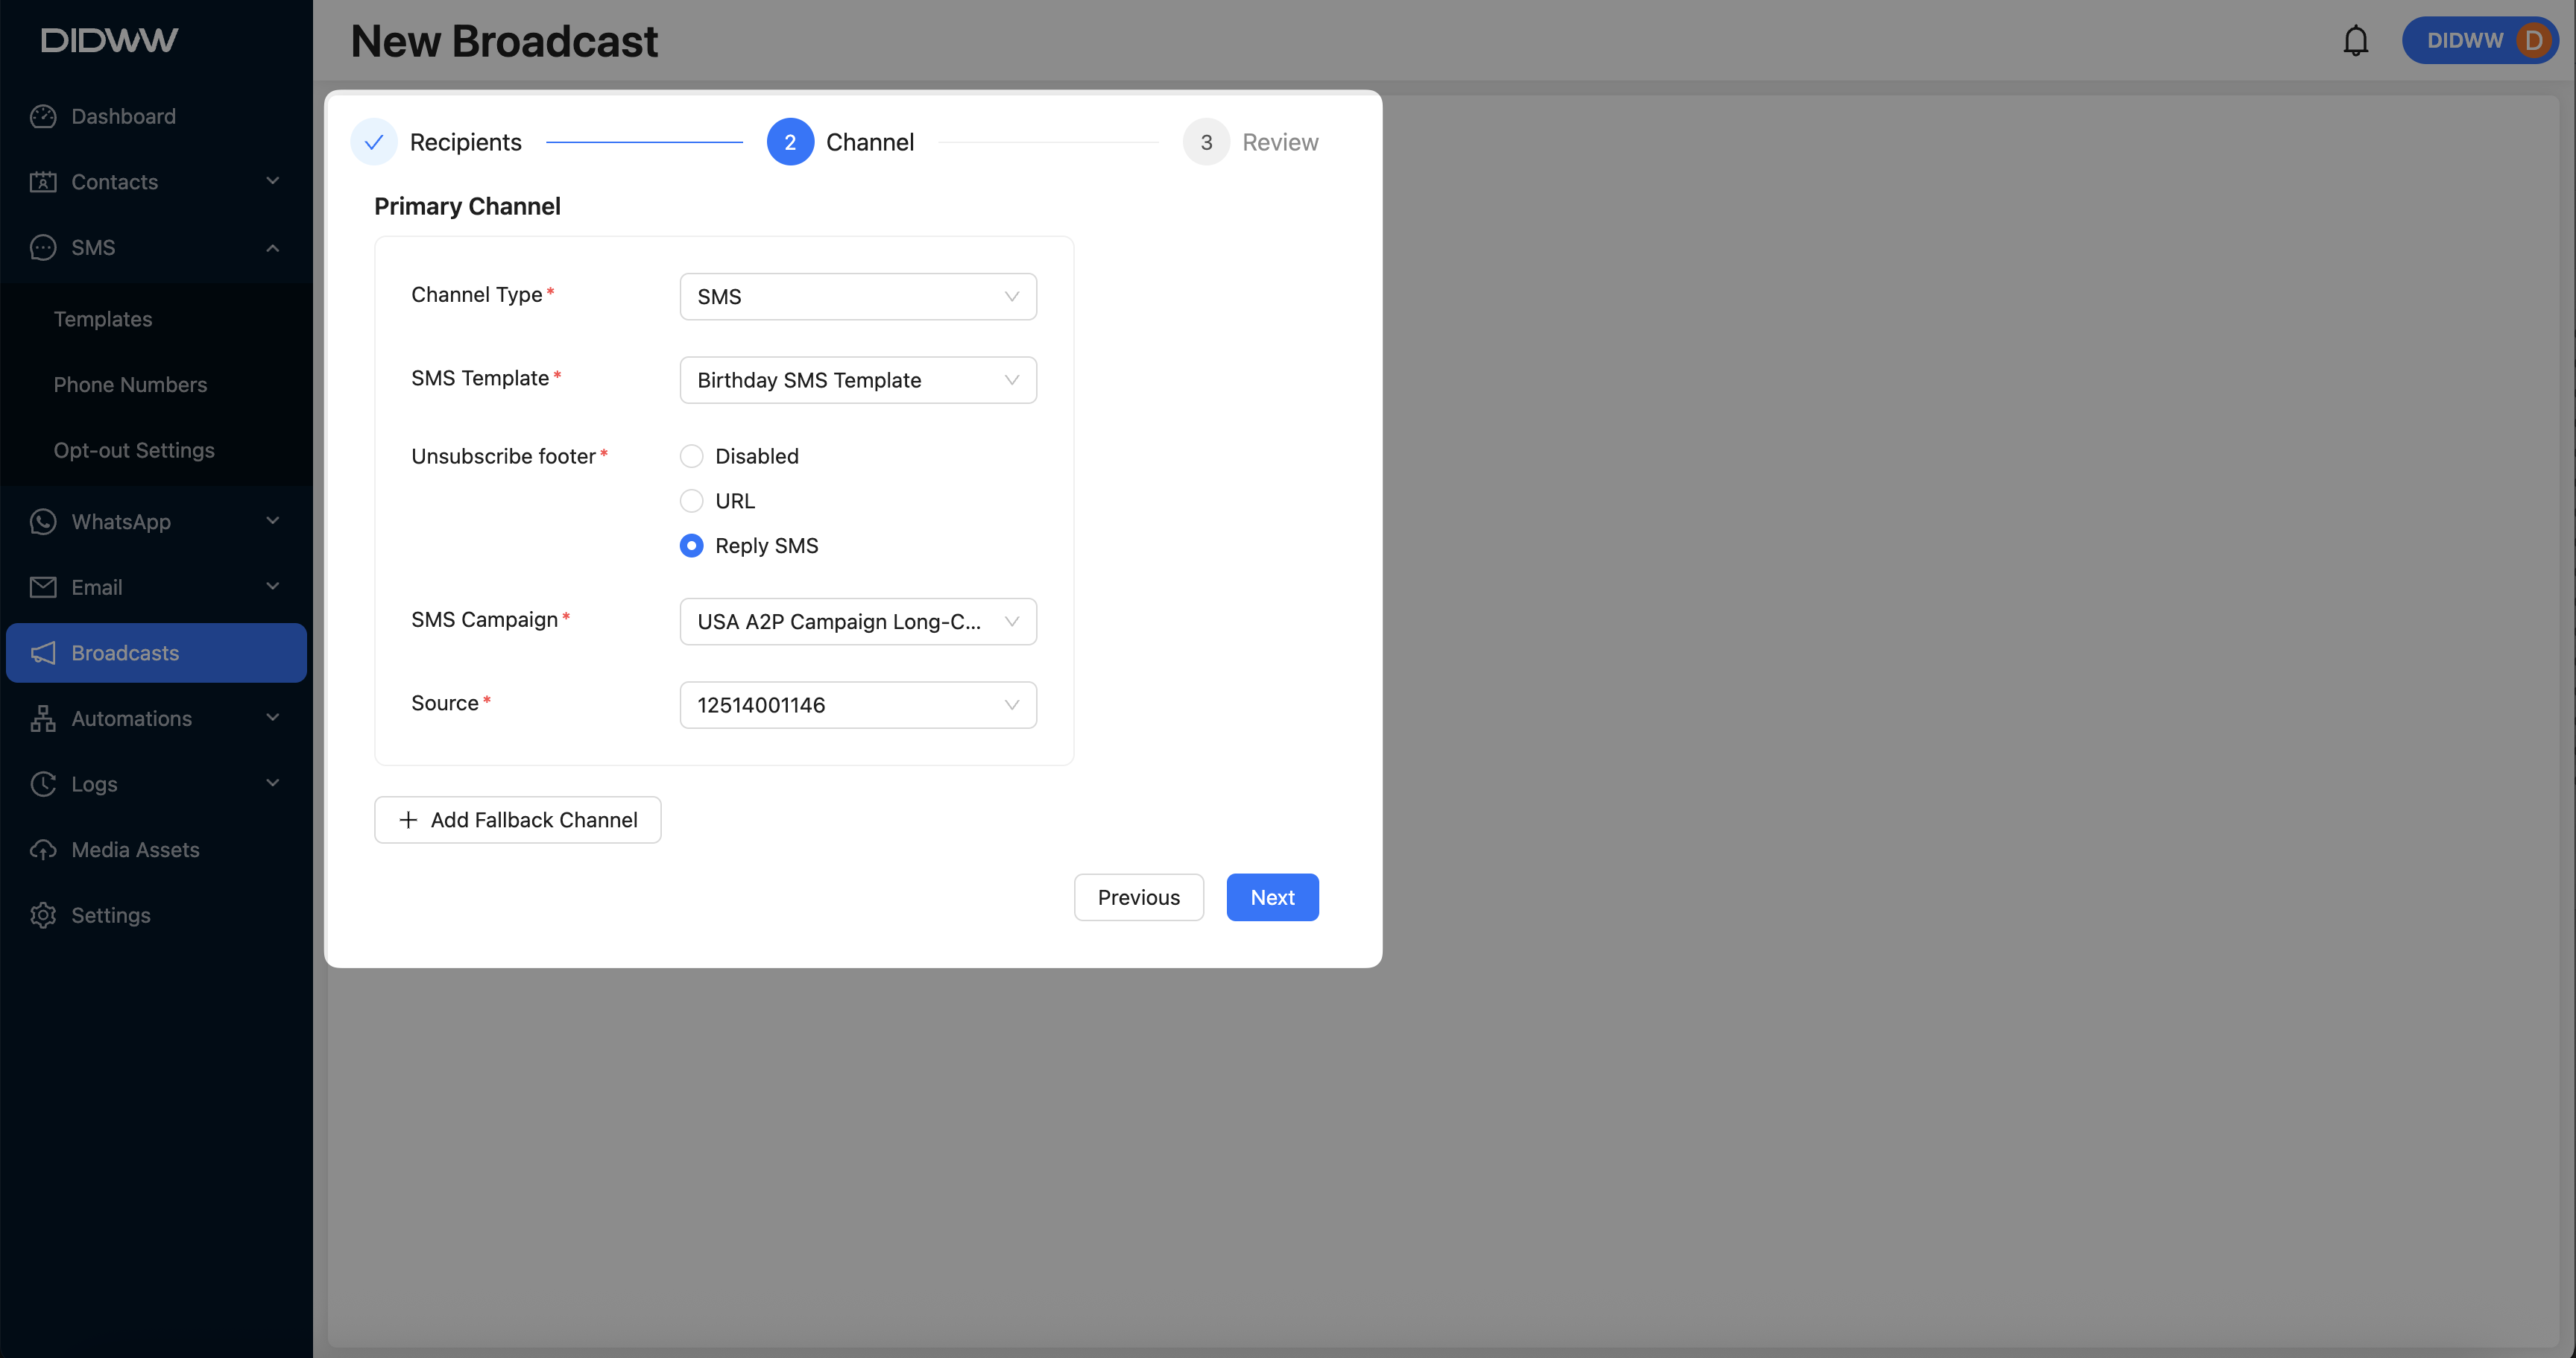Select the URL unsubscribe footer option
The height and width of the screenshot is (1358, 2576).
(x=691, y=501)
